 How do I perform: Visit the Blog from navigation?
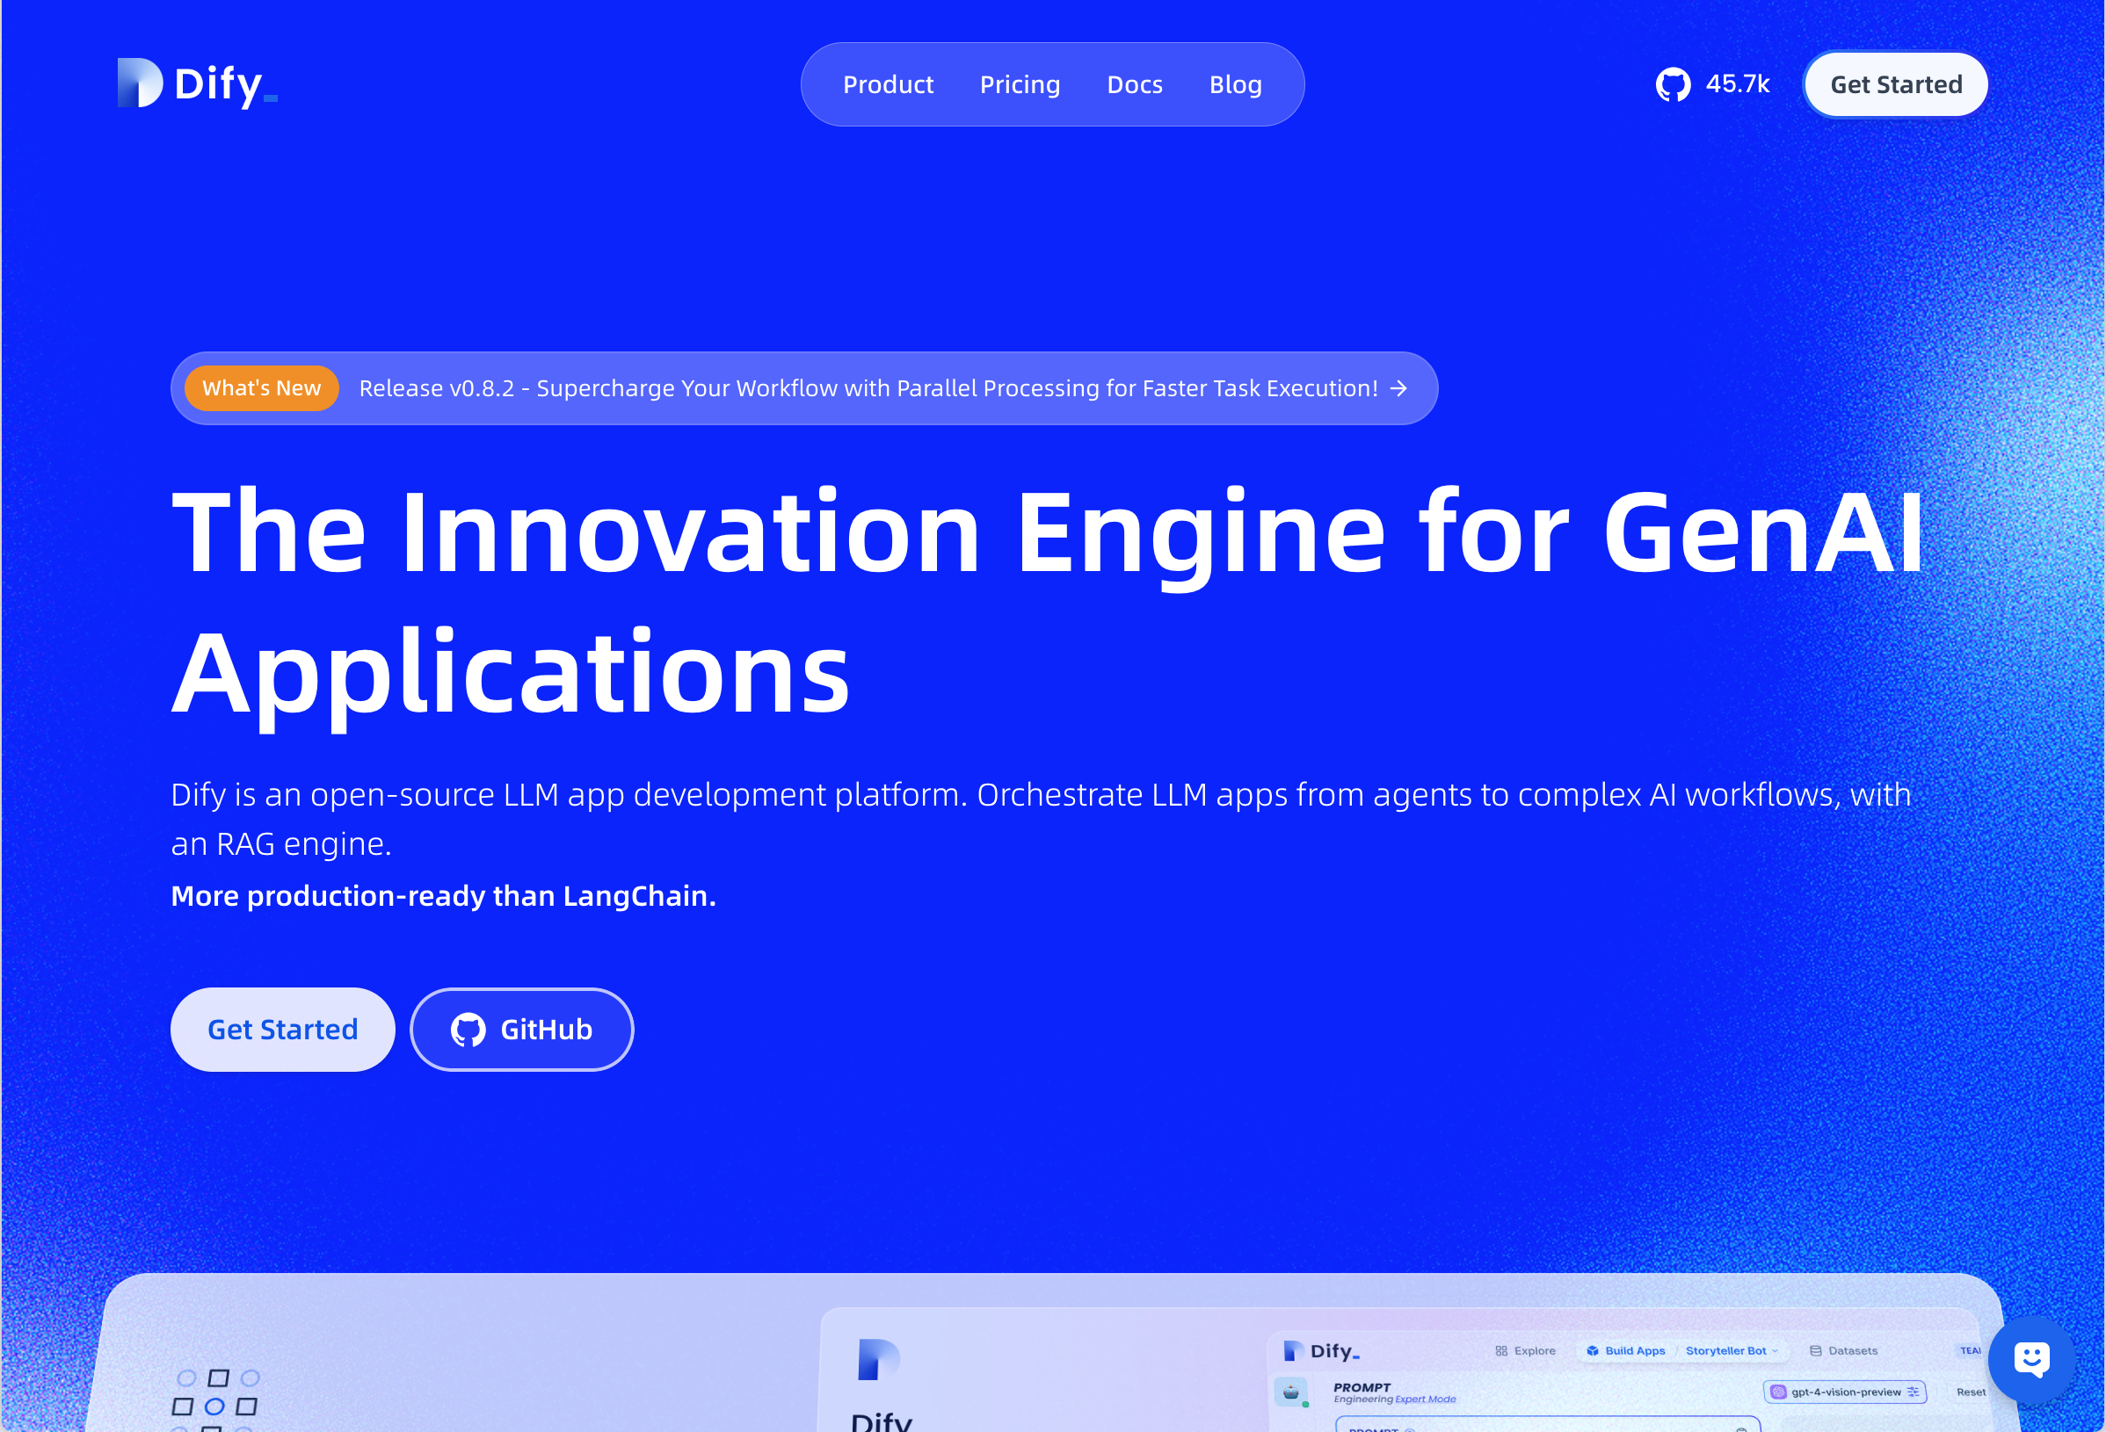(x=1235, y=84)
